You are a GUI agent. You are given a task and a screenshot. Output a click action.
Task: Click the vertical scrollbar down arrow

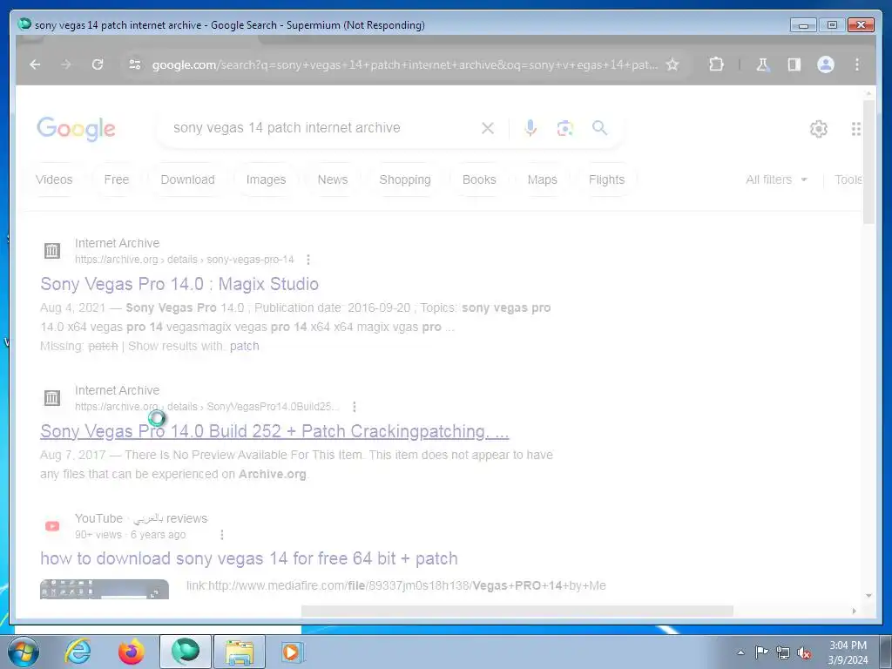click(868, 596)
